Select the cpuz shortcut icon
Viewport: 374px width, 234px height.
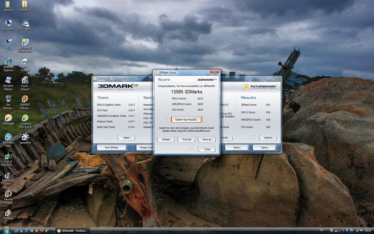click(25, 65)
